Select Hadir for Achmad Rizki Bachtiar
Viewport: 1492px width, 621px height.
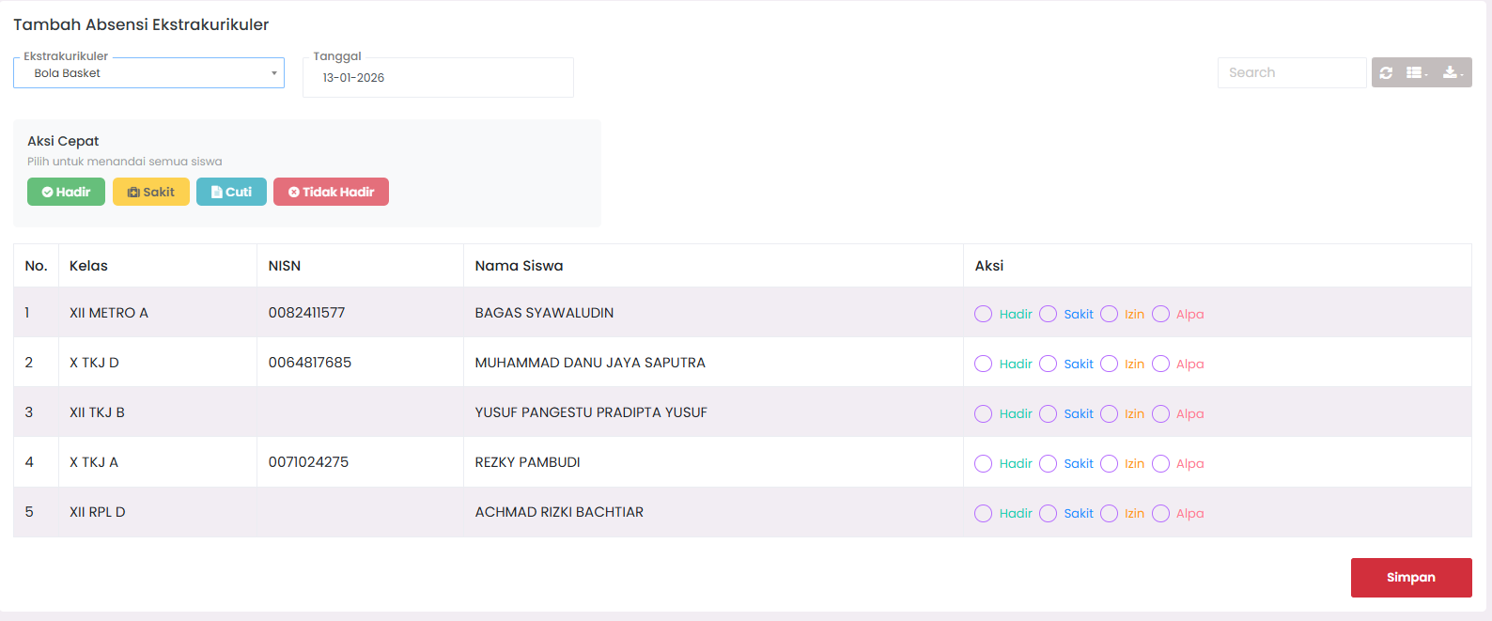coord(984,513)
